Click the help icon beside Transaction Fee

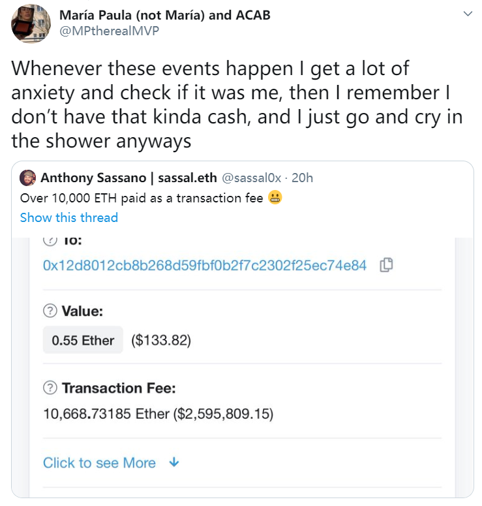(x=50, y=388)
